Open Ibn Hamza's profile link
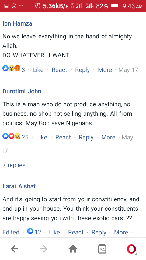This screenshot has width=146, height=260. (x=17, y=23)
